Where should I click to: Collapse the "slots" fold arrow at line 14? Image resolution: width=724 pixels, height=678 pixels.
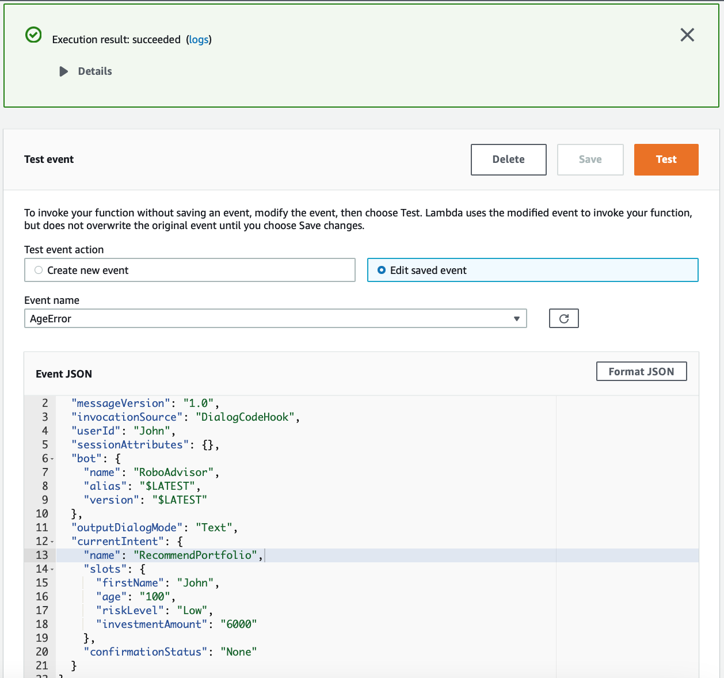click(x=52, y=569)
